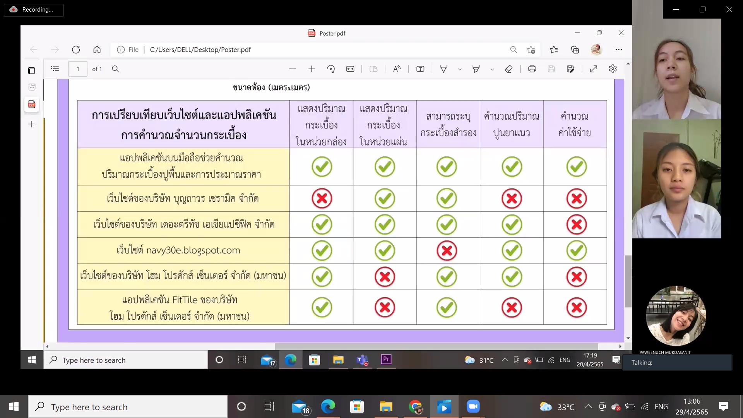Viewport: 743px width, 418px height.
Task: Fit PDF page to width
Action: point(350,69)
